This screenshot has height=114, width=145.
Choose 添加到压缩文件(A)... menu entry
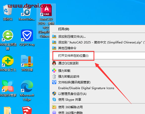pyautogui.click(x=98, y=37)
